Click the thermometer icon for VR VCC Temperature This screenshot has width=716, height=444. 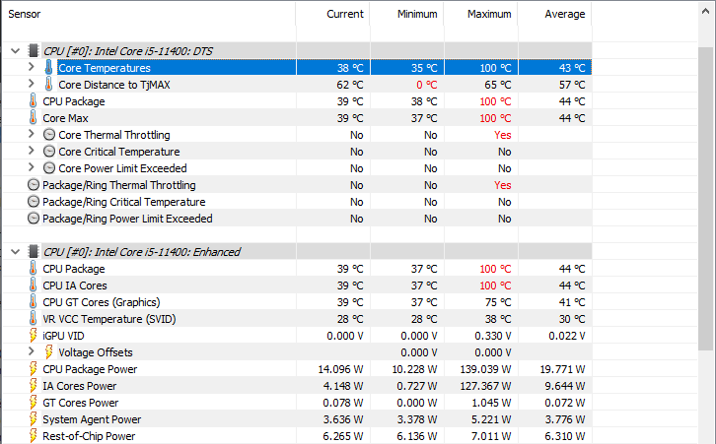34,319
